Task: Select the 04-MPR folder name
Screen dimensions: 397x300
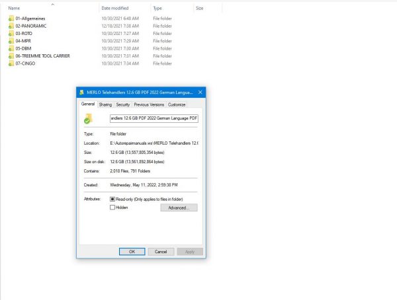Action: [x=23, y=41]
